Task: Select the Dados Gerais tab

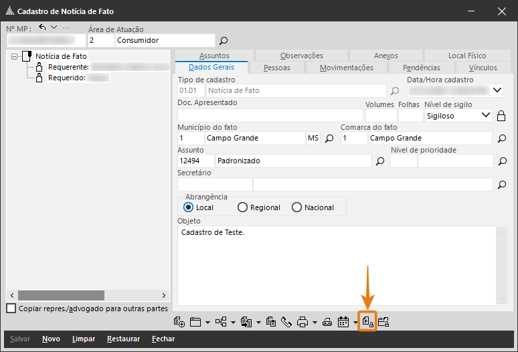Action: [x=211, y=67]
